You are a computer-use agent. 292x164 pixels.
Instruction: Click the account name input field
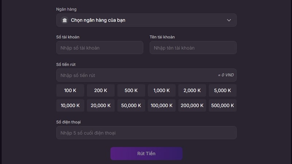(193, 48)
